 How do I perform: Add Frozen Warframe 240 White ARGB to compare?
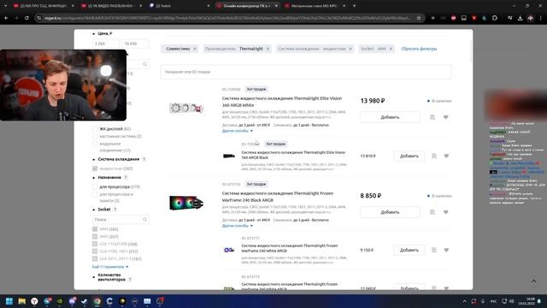[434, 250]
